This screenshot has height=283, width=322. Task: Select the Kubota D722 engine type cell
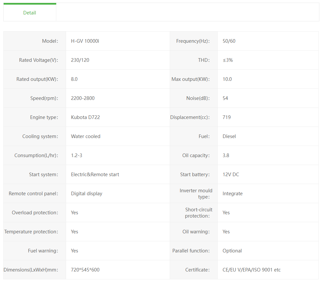85,117
